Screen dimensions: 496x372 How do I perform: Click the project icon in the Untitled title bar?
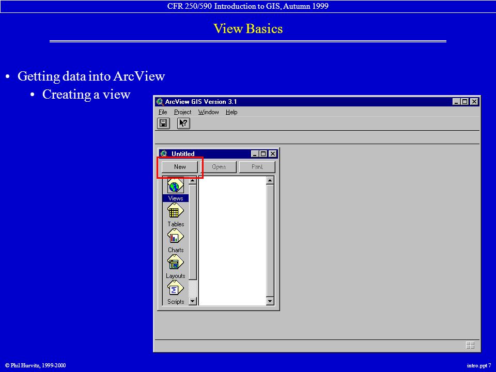click(x=164, y=154)
